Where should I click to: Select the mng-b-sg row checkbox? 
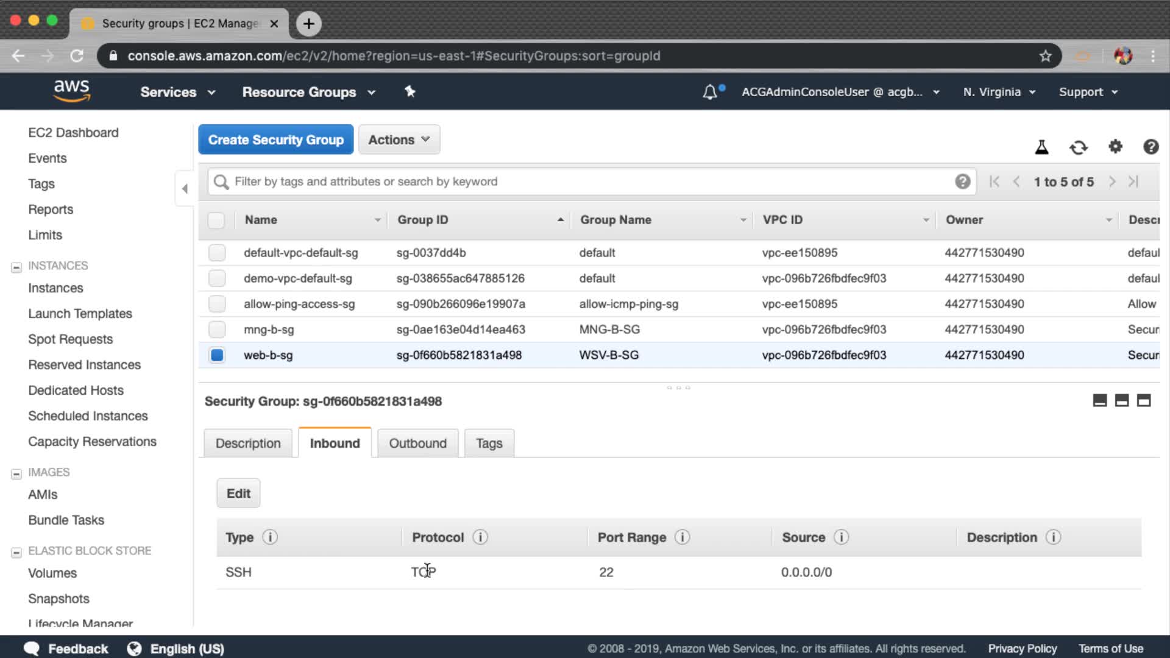[x=217, y=330]
